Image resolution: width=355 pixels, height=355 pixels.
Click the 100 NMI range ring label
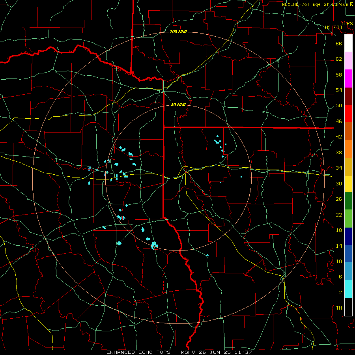pyautogui.click(x=178, y=32)
